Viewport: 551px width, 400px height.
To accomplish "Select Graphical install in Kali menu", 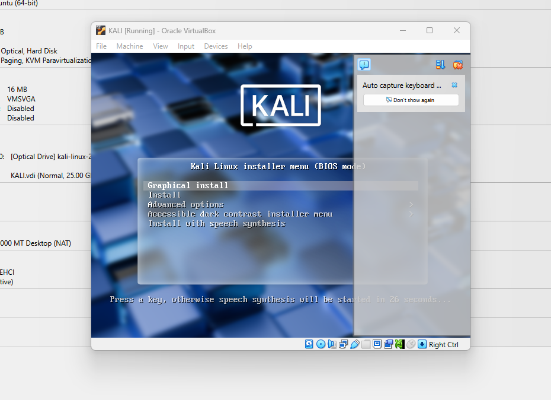I will point(281,186).
